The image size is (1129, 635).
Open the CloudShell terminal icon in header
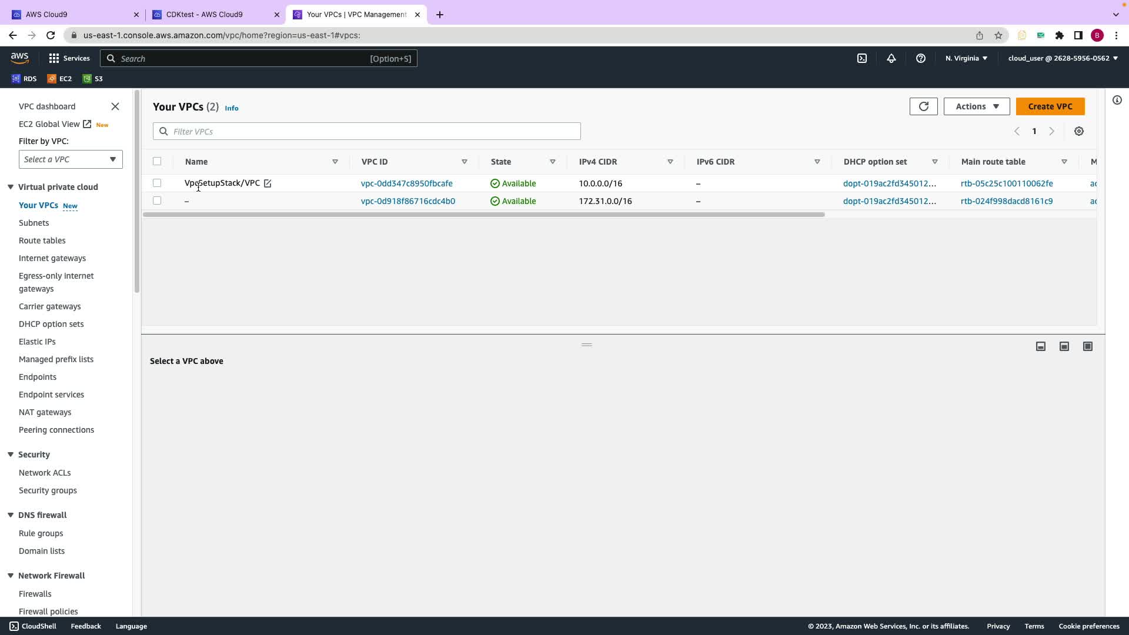click(861, 58)
